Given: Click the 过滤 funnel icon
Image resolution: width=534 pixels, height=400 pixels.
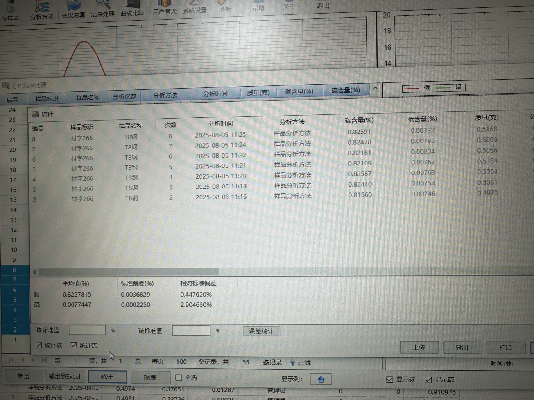Looking at the screenshot, I should [x=292, y=363].
